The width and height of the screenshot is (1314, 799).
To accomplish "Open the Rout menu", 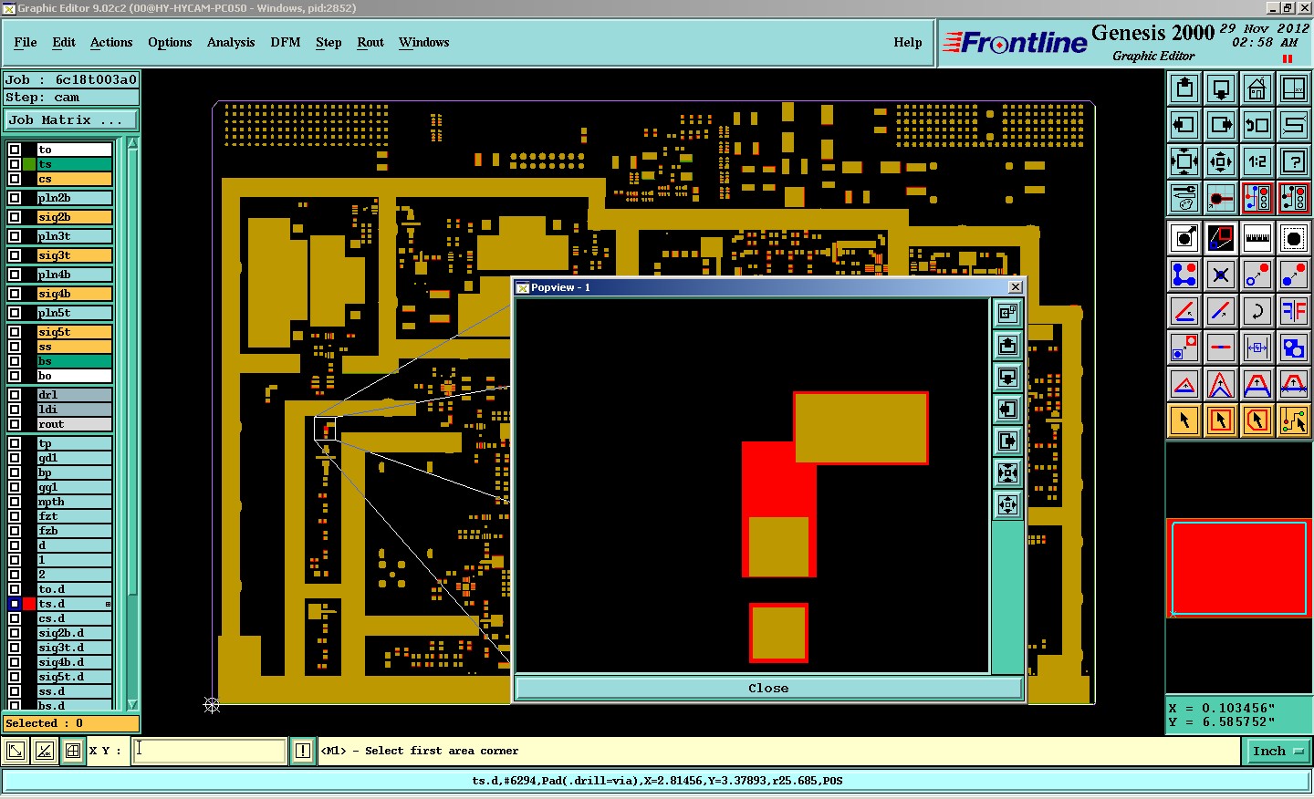I will pos(370,43).
